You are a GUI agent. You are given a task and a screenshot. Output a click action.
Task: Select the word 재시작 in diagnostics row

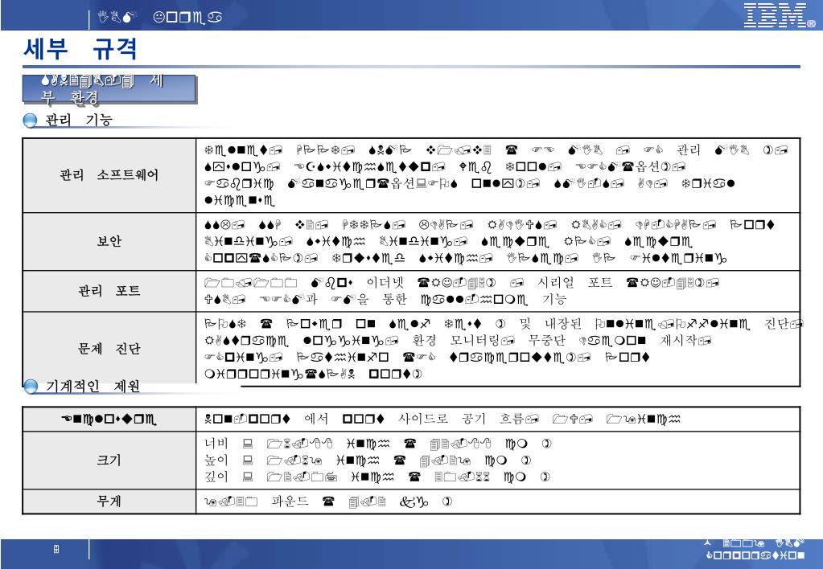click(x=679, y=340)
